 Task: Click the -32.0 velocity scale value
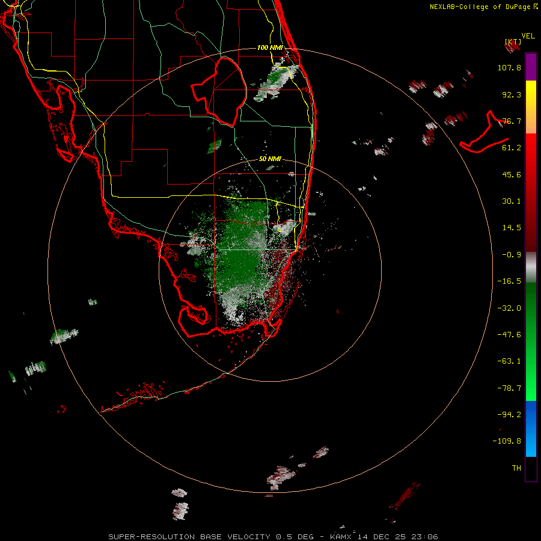coord(509,308)
